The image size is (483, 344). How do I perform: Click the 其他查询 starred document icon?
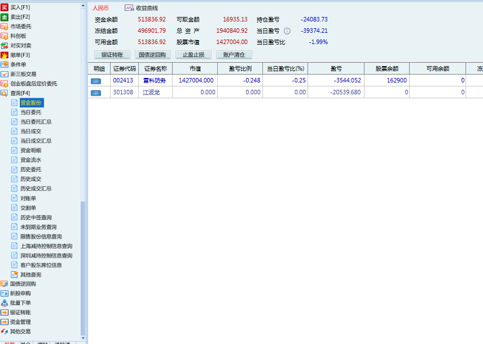click(x=14, y=274)
